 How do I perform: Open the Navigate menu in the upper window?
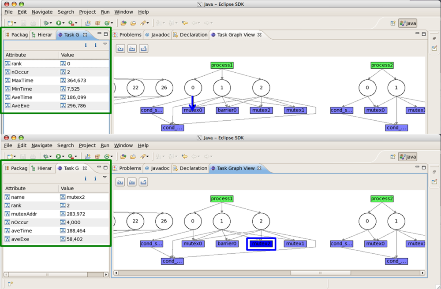click(x=42, y=12)
